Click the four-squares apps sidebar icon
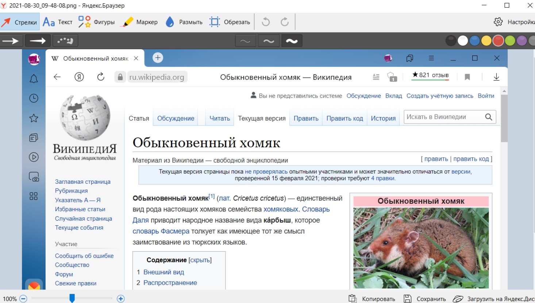Screen dimensions: 535x303 pos(34,196)
